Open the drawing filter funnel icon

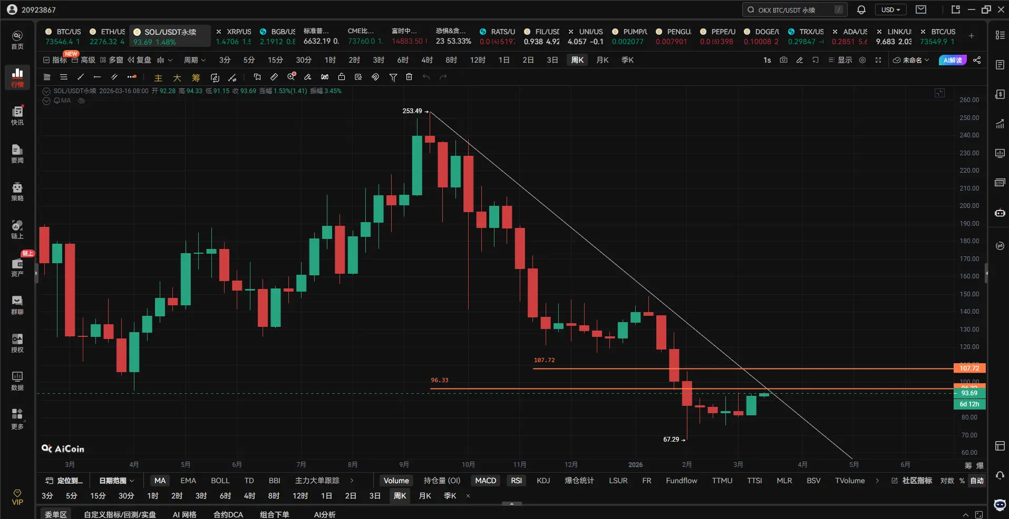tap(393, 77)
